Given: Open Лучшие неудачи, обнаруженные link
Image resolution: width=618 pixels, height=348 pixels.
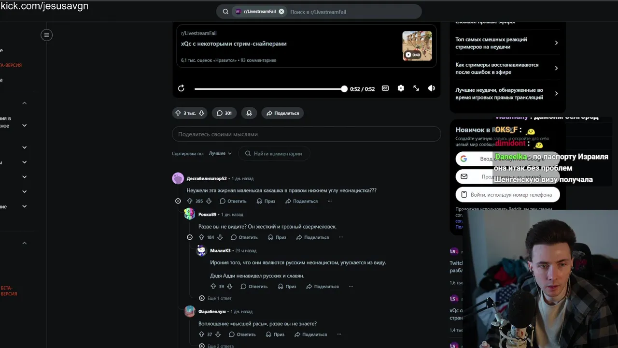Looking at the screenshot, I should click(507, 94).
